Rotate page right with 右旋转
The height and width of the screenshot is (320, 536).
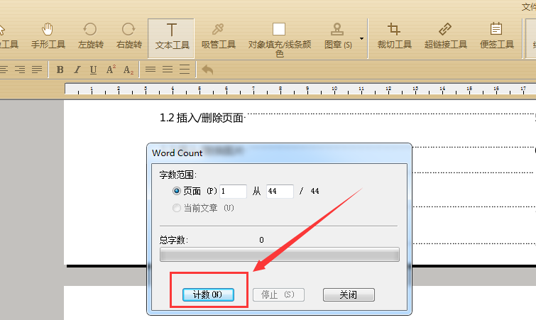tap(129, 36)
